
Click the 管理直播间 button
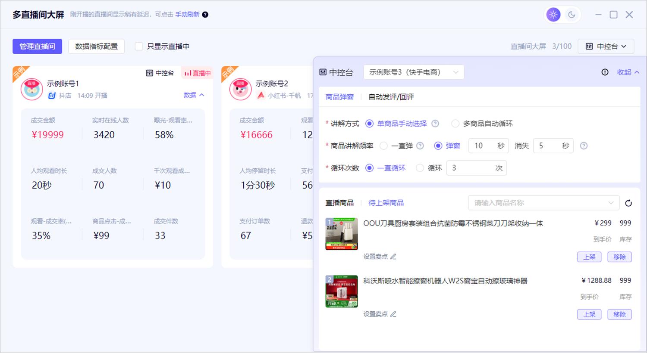37,46
